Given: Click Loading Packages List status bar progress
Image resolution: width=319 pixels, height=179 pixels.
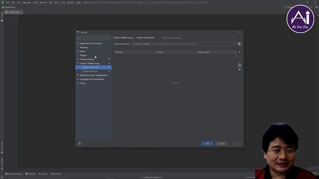Looking at the screenshot, I should pos(153,178).
